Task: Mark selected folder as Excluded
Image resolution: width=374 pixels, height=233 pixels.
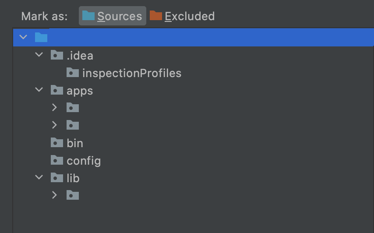Action: (182, 16)
